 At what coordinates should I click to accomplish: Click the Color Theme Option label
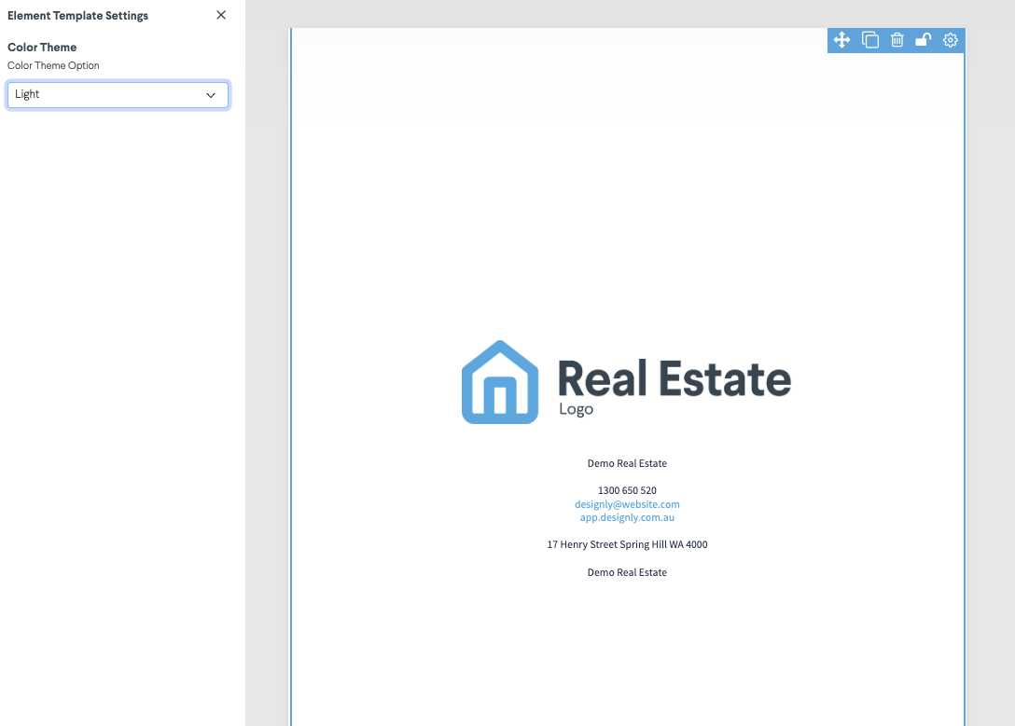53,66
